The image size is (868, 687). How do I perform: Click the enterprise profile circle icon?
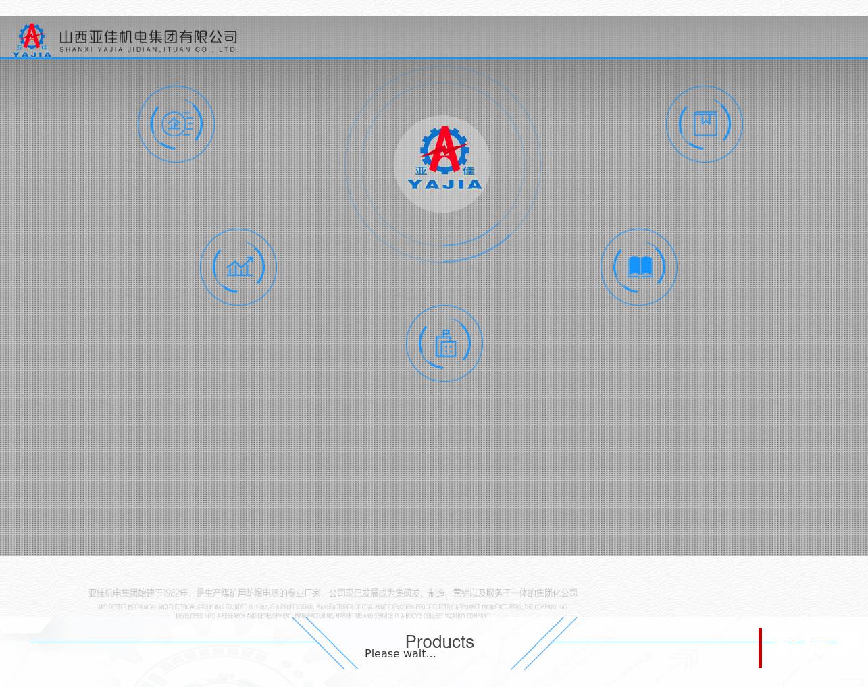tap(176, 124)
